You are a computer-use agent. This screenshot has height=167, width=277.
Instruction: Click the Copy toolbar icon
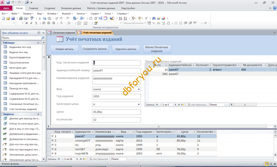click(44, 18)
